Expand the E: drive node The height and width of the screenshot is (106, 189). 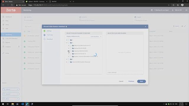[x=66, y=59]
